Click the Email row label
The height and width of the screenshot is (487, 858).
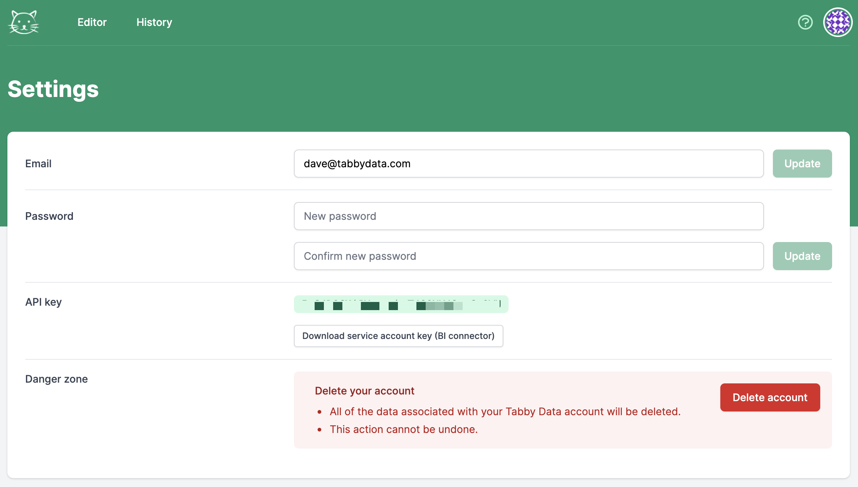coord(38,164)
